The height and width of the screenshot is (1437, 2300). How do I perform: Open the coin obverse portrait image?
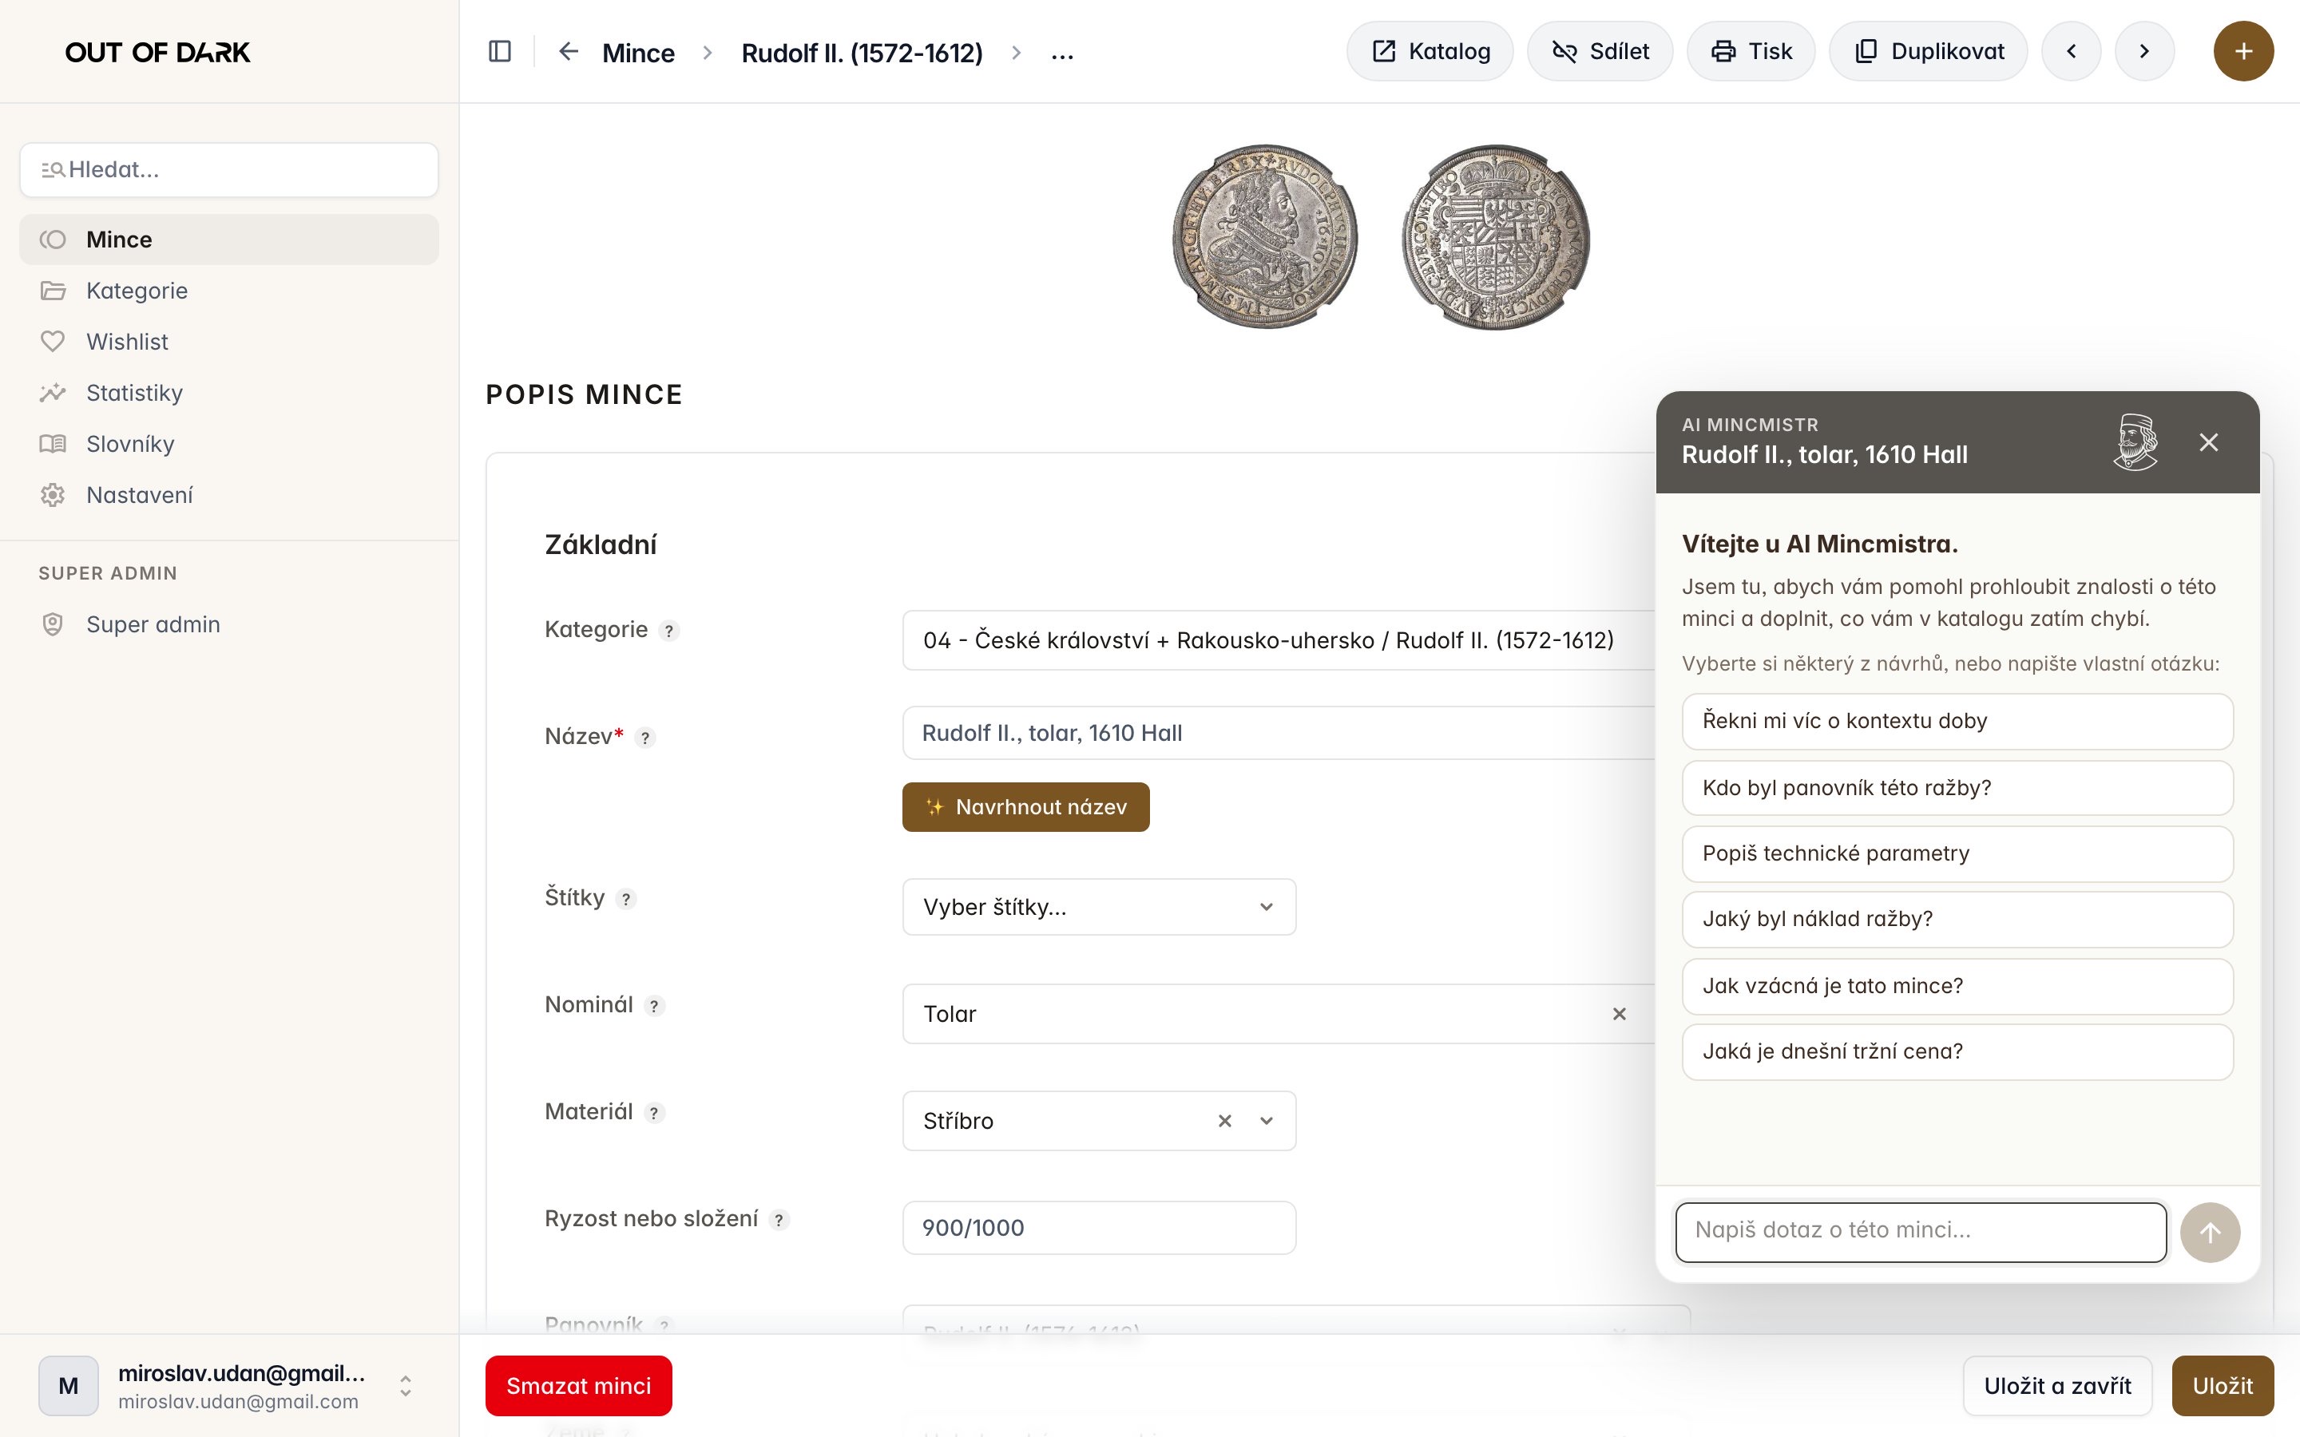(1265, 238)
